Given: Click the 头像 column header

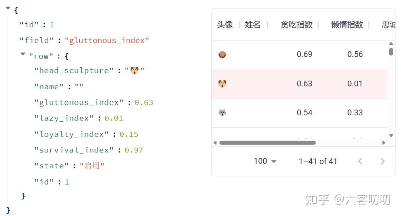Looking at the screenshot, I should point(225,25).
